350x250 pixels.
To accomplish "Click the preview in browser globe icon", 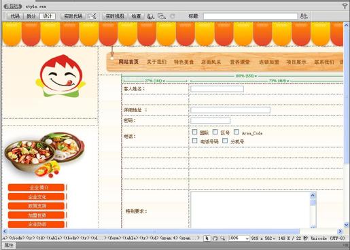I will 150,16.
